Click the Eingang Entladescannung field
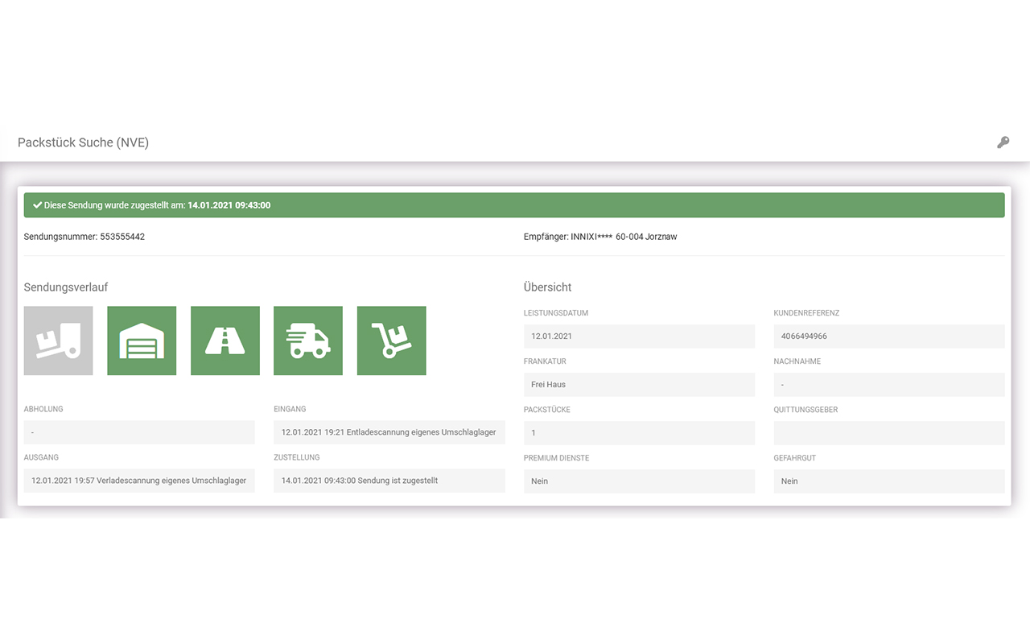The image size is (1030, 644). tap(389, 432)
